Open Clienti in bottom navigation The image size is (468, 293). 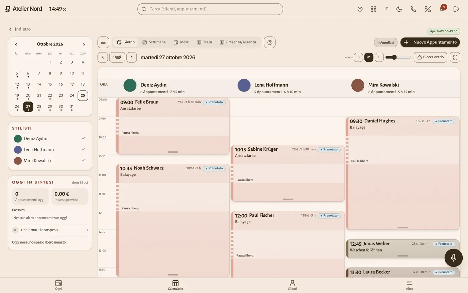(x=292, y=285)
